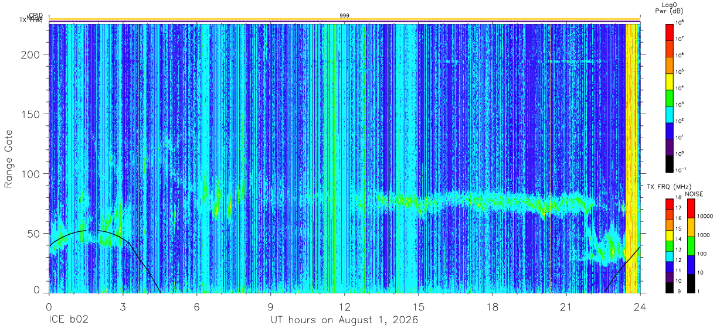This screenshot has height=332, width=720.
Task: Click the 'TX Freq' label at top left
Action: [x=31, y=20]
